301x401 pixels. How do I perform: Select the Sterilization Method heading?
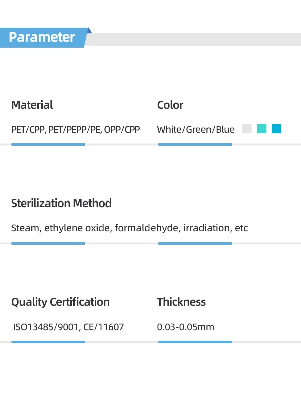coord(61,203)
